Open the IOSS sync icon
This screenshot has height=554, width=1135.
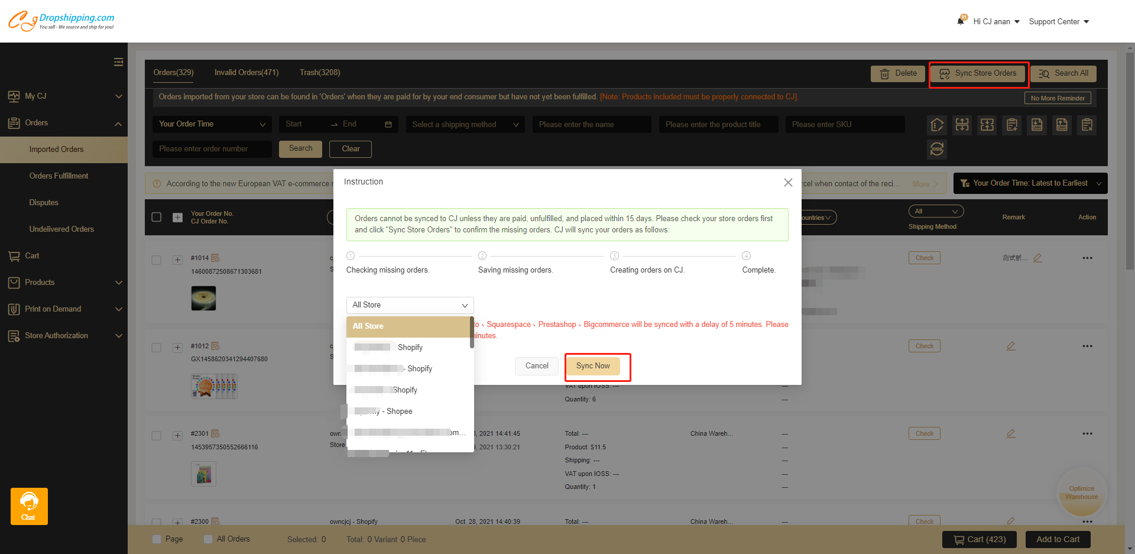pyautogui.click(x=937, y=150)
